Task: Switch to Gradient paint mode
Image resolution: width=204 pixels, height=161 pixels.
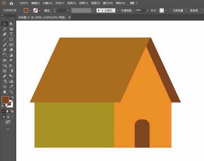Action: 8,111
